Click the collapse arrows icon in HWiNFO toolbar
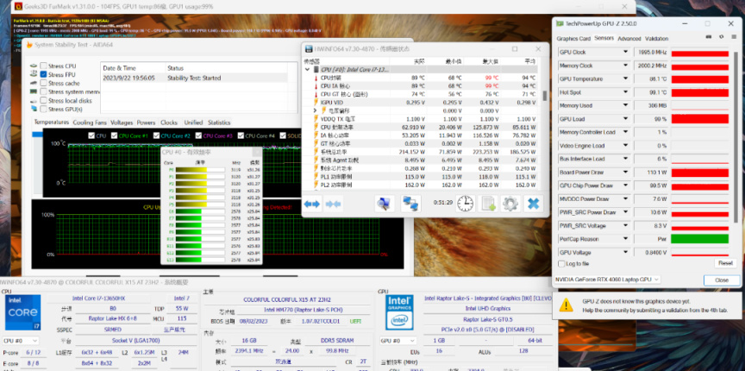Viewport: 745px width, 371px height. [x=333, y=204]
